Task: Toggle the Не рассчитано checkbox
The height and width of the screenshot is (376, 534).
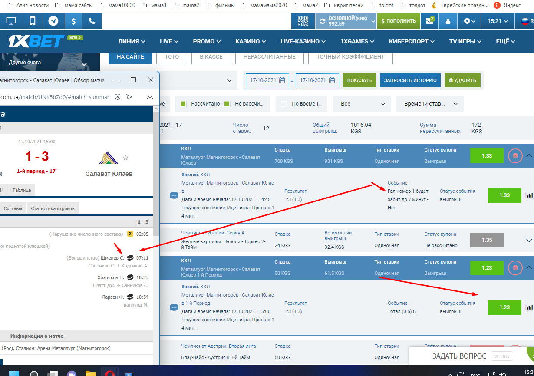Action: click(x=227, y=104)
